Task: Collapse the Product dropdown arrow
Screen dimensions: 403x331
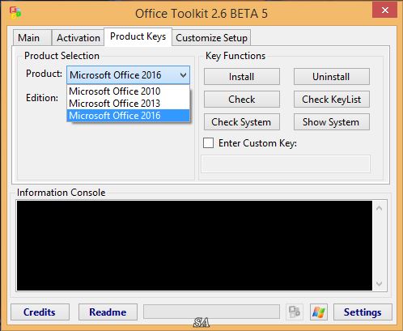Action: (184, 75)
